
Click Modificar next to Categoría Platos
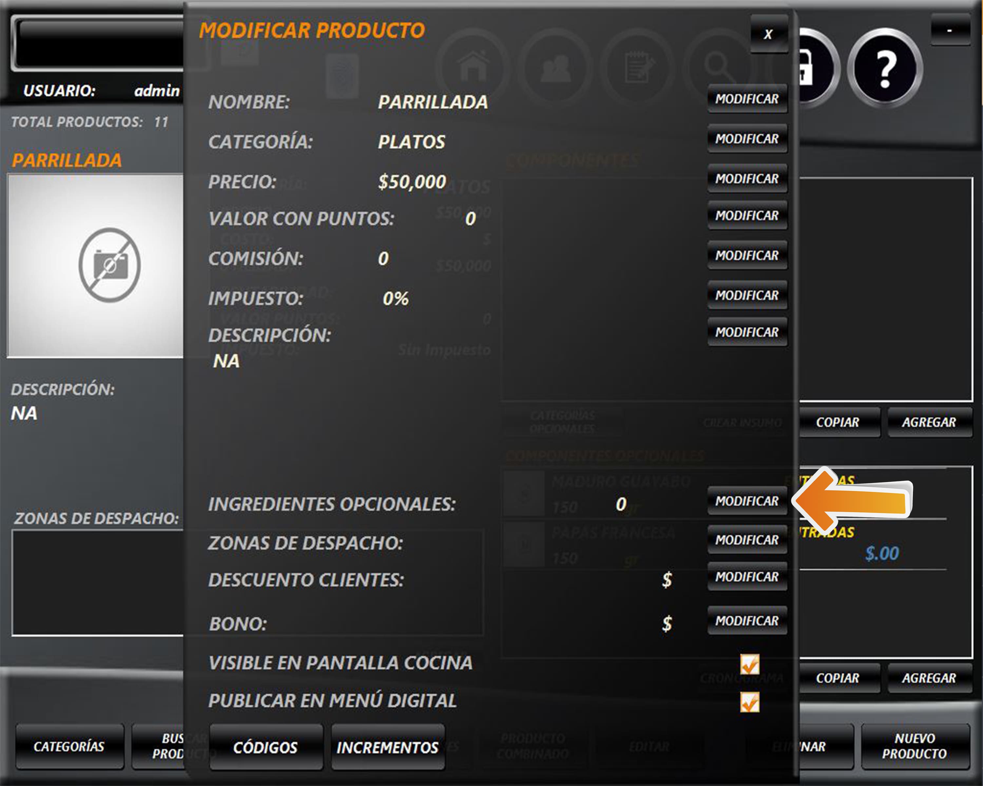(x=747, y=139)
